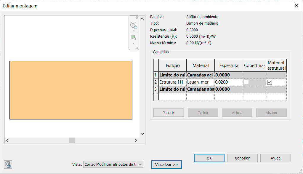Expand the steering wheel options arrow
303x174 pixels.
coord(134,31)
